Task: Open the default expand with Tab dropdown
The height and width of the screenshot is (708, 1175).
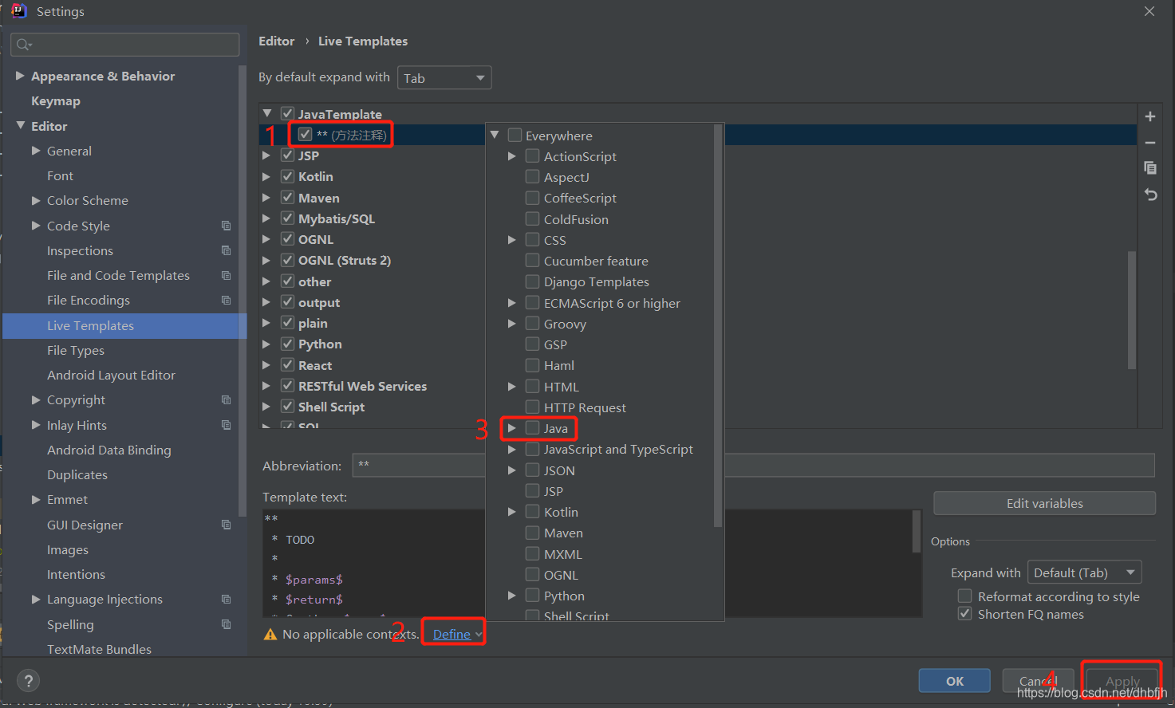Action: 444,78
